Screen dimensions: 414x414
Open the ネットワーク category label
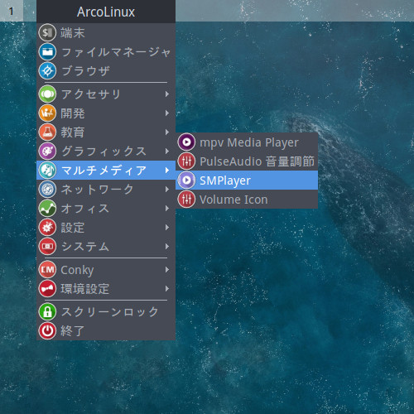tap(97, 190)
